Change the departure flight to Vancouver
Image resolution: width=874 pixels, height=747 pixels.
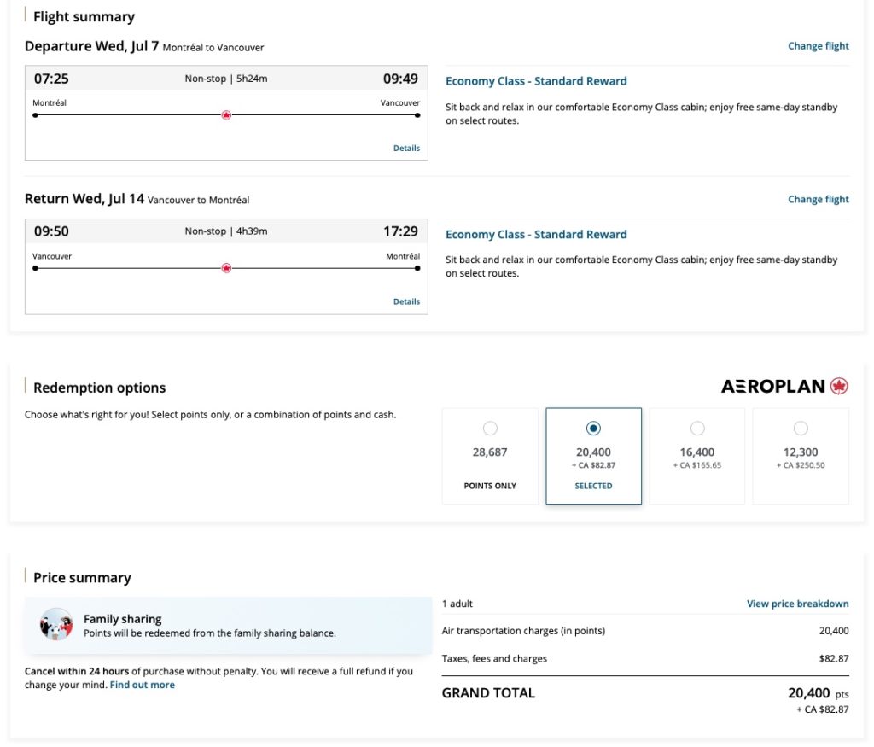point(818,45)
